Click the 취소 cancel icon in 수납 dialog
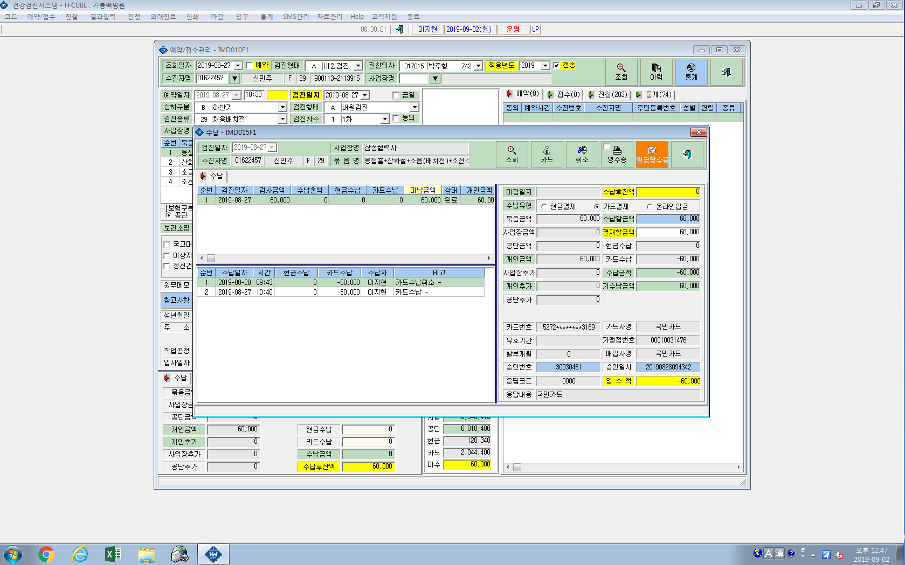The image size is (905, 565). [x=582, y=155]
